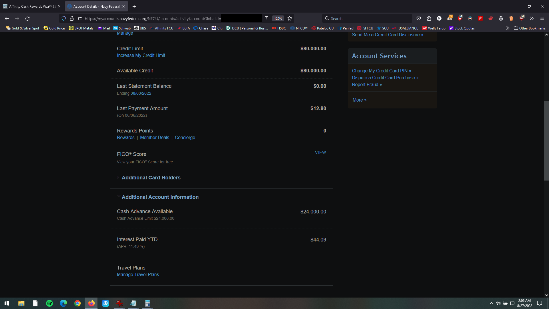Open the extensions puzzle icon

click(x=429, y=19)
